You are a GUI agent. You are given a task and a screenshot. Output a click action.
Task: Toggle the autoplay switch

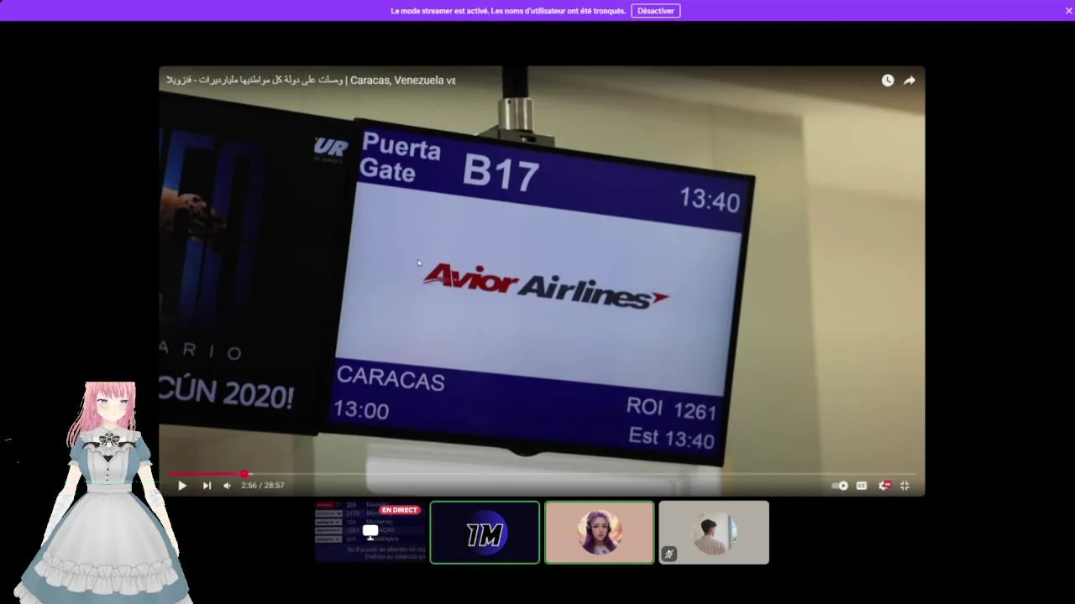click(x=840, y=485)
